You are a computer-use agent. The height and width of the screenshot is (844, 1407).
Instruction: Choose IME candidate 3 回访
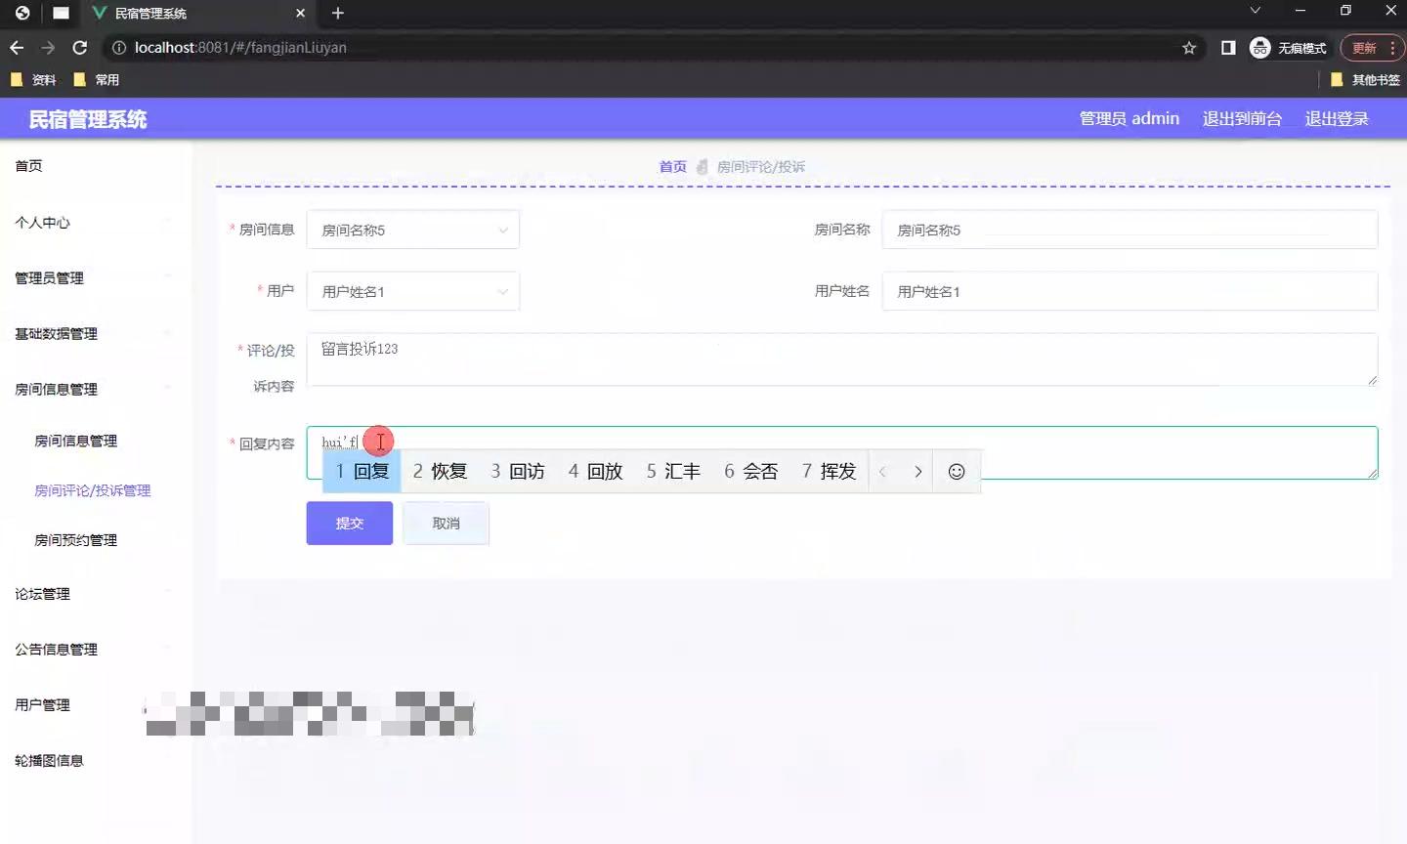click(518, 471)
